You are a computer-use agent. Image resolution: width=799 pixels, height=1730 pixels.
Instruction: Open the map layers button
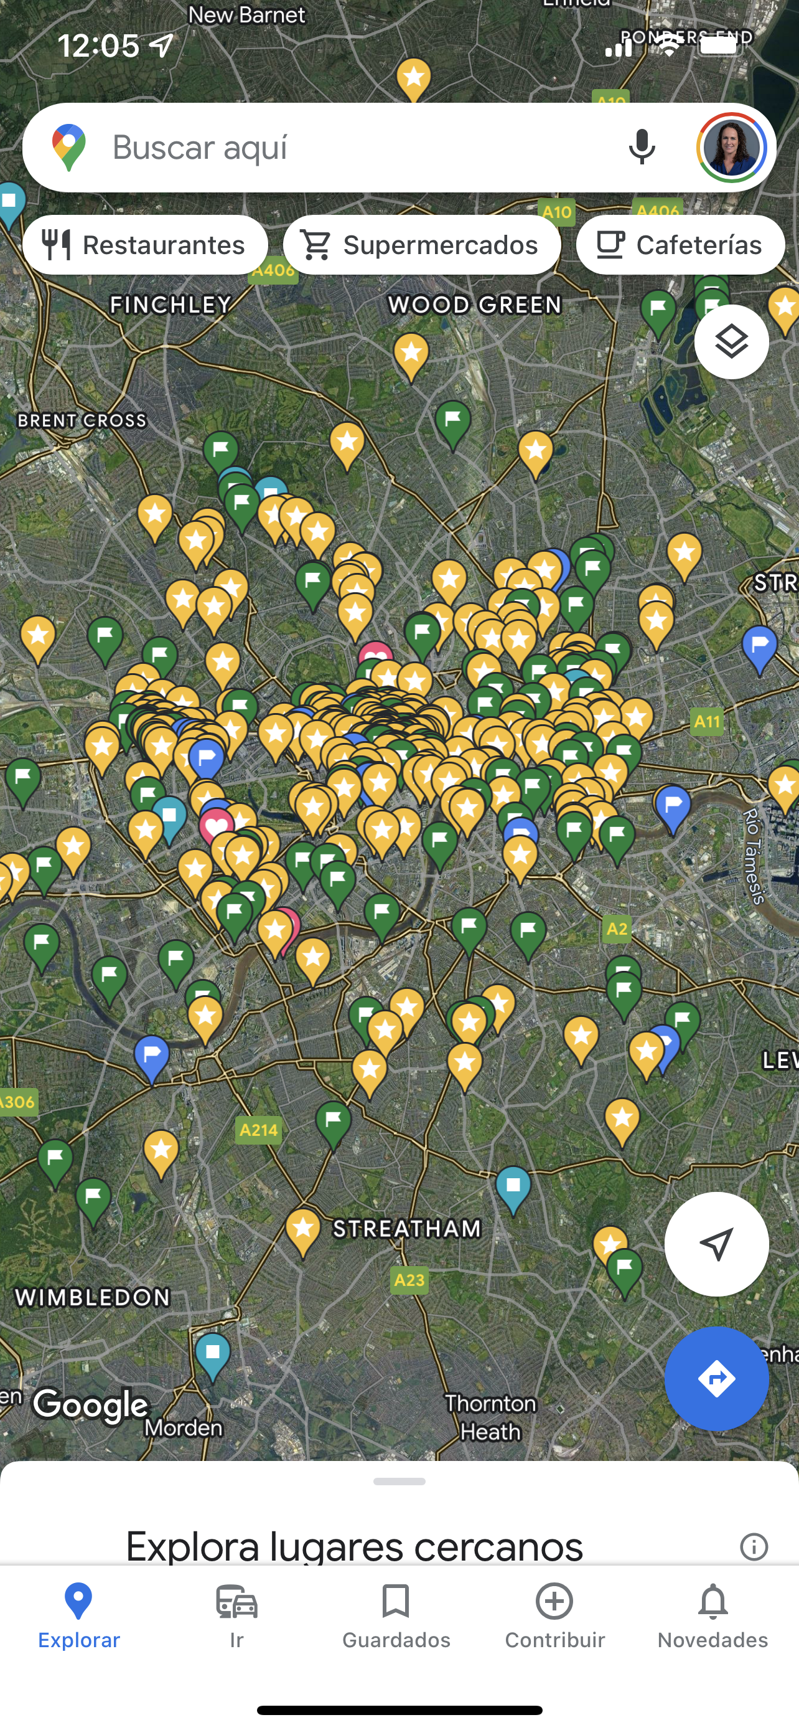tap(731, 342)
